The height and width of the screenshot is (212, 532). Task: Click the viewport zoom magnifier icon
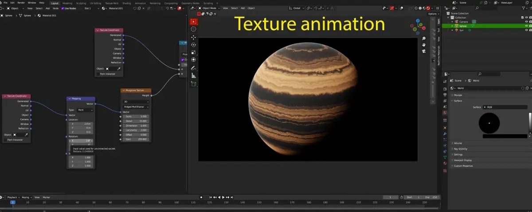coord(424,39)
